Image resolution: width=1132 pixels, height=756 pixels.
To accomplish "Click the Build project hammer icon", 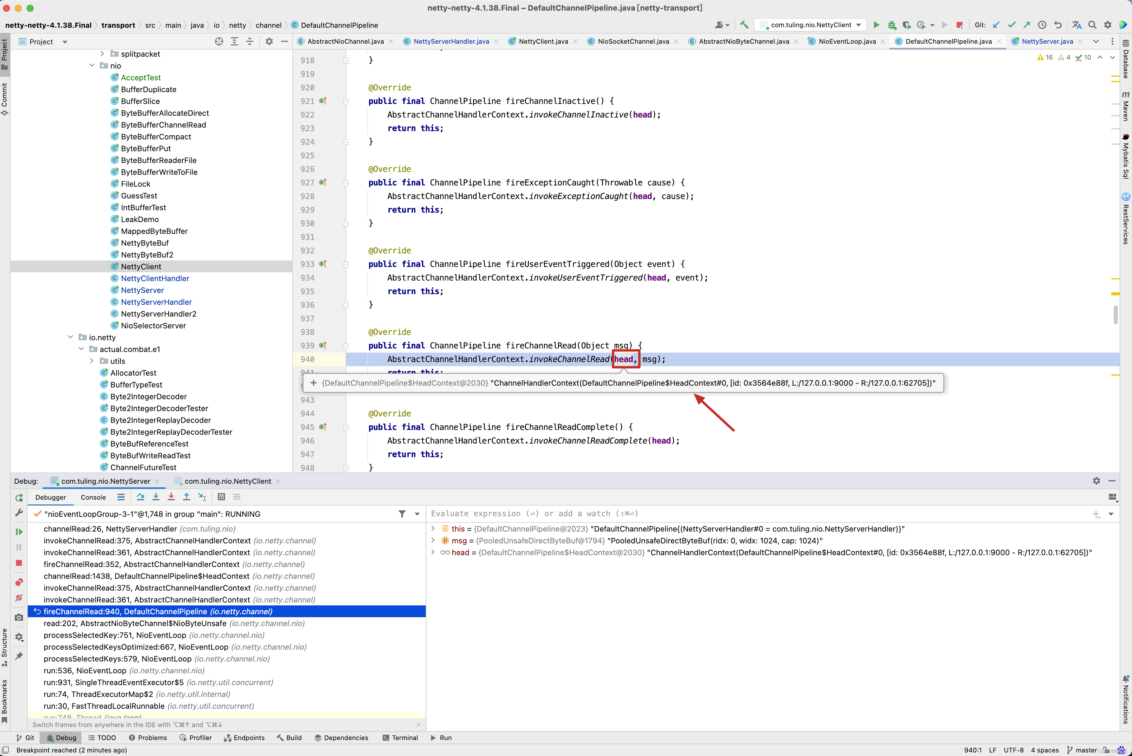I will tap(745, 25).
